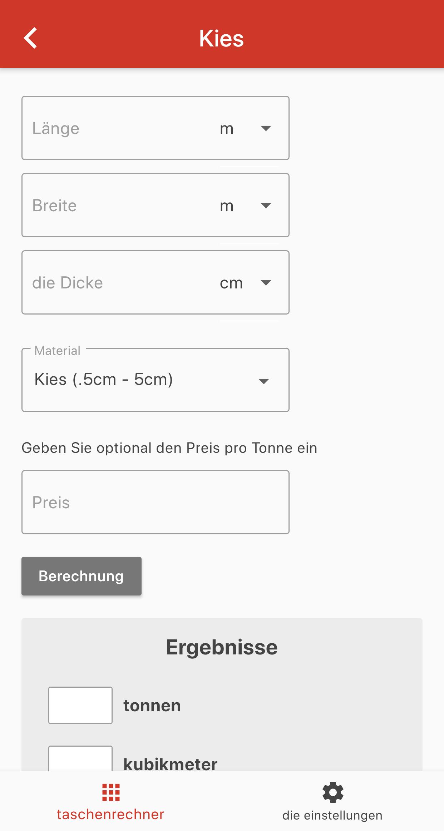The height and width of the screenshot is (831, 444).
Task: Open the settings gear icon
Action: [333, 792]
